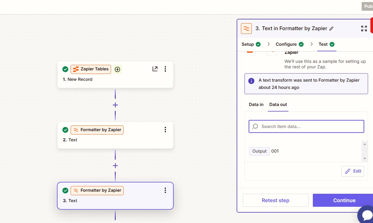Show the Data in tab
This screenshot has width=373, height=223.
pyautogui.click(x=256, y=105)
